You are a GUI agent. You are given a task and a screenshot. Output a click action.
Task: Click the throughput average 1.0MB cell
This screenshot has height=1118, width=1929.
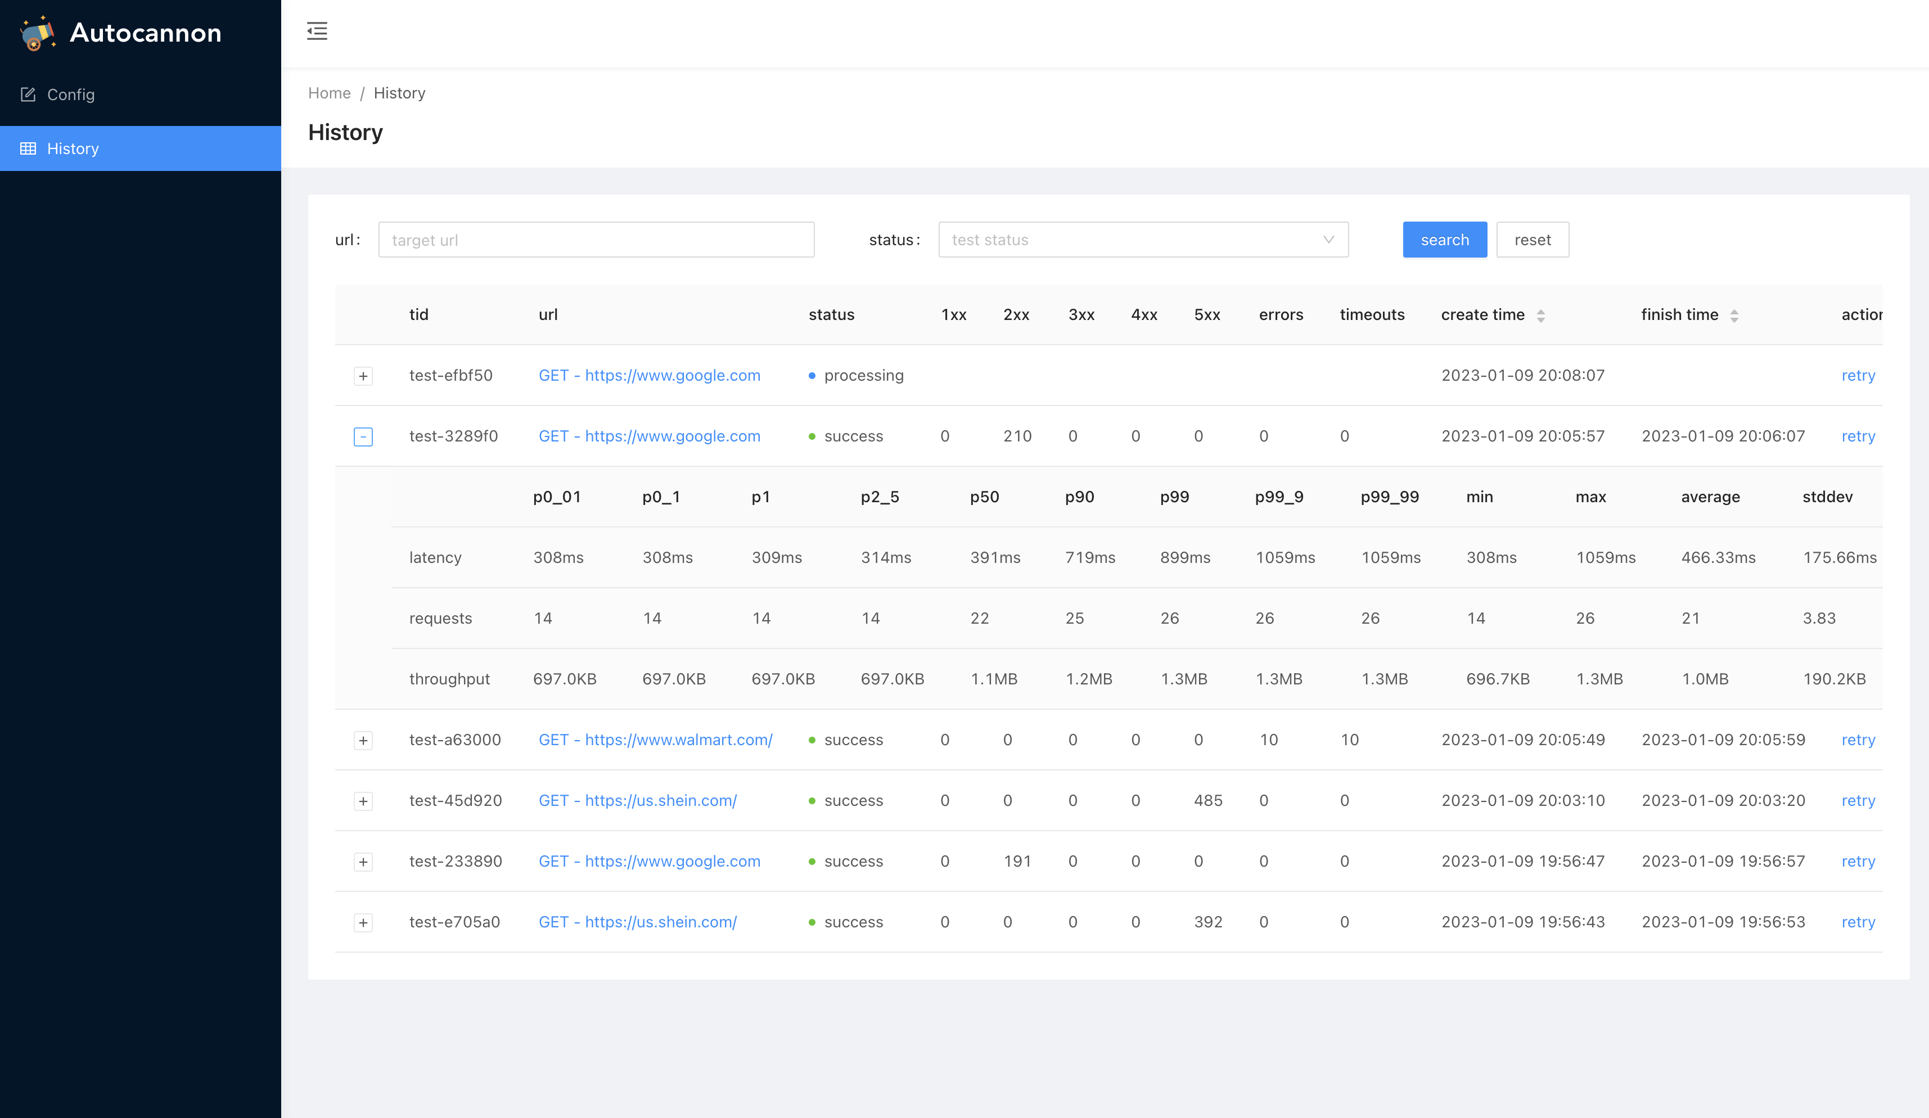point(1705,679)
